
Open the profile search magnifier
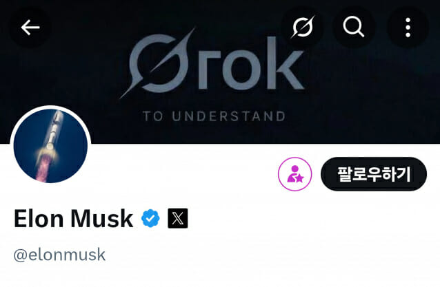point(354,28)
